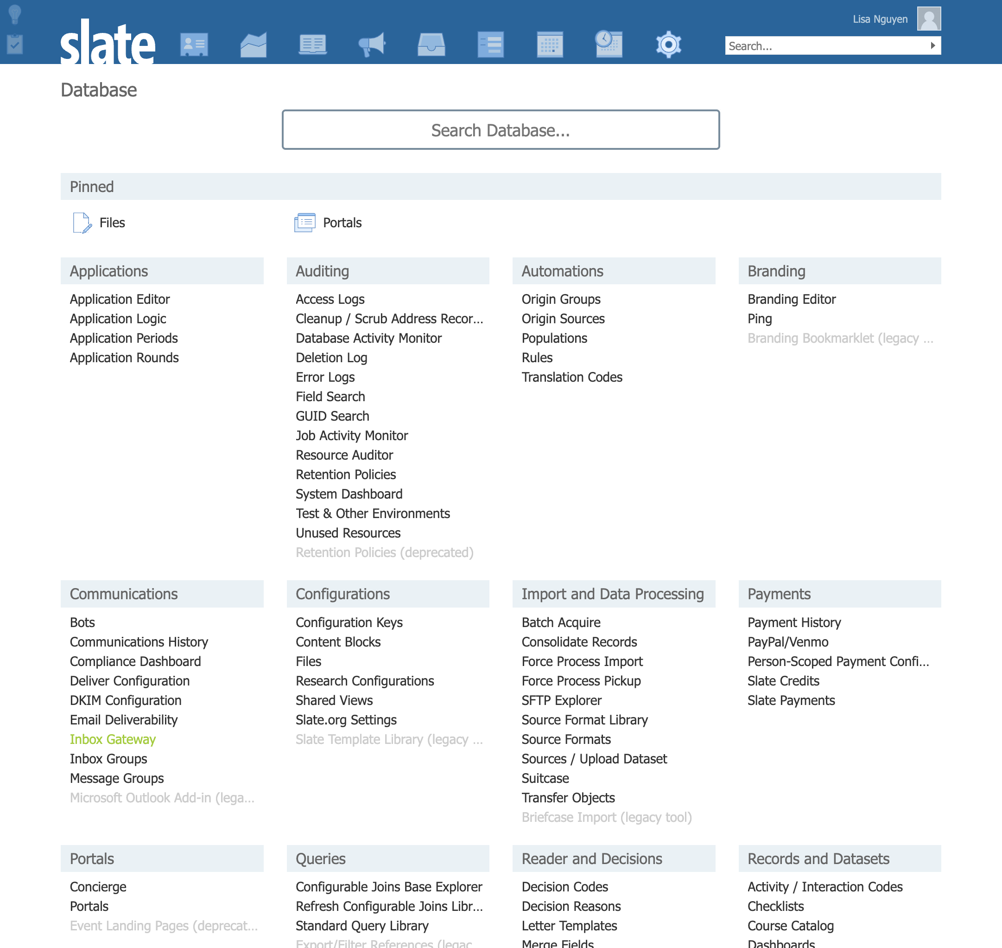Screen dimensions: 1002x948
Task: Click the pinned Files document icon
Action: pyautogui.click(x=82, y=222)
